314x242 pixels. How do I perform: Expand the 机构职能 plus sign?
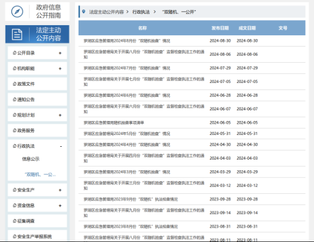pos(60,68)
